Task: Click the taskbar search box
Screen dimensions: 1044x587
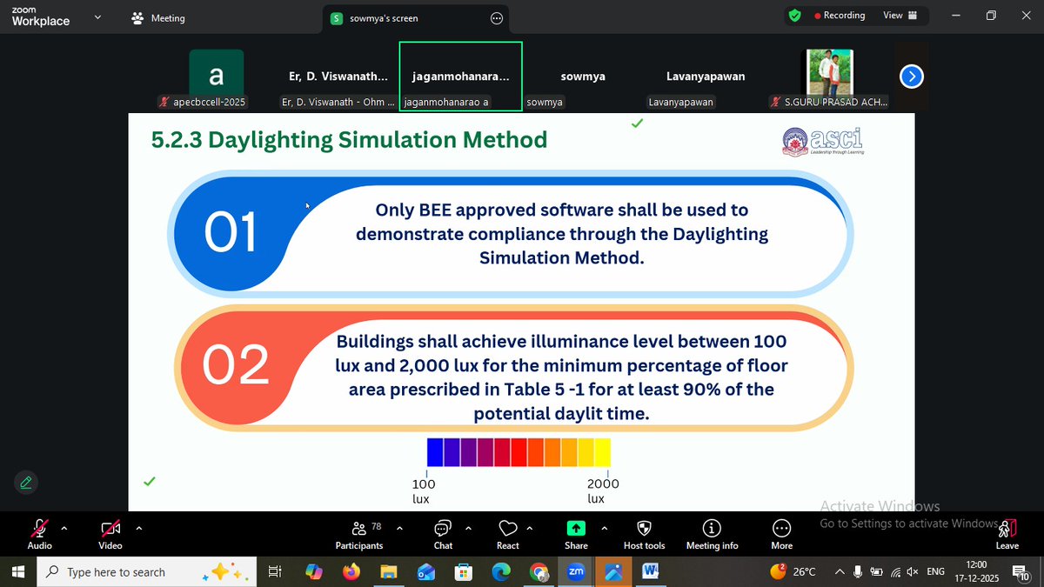Action: point(148,571)
